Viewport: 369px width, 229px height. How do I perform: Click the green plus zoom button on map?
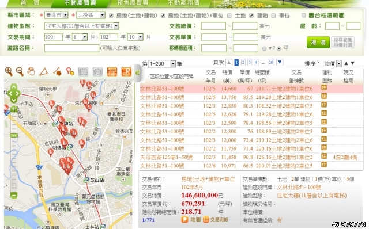14,109
